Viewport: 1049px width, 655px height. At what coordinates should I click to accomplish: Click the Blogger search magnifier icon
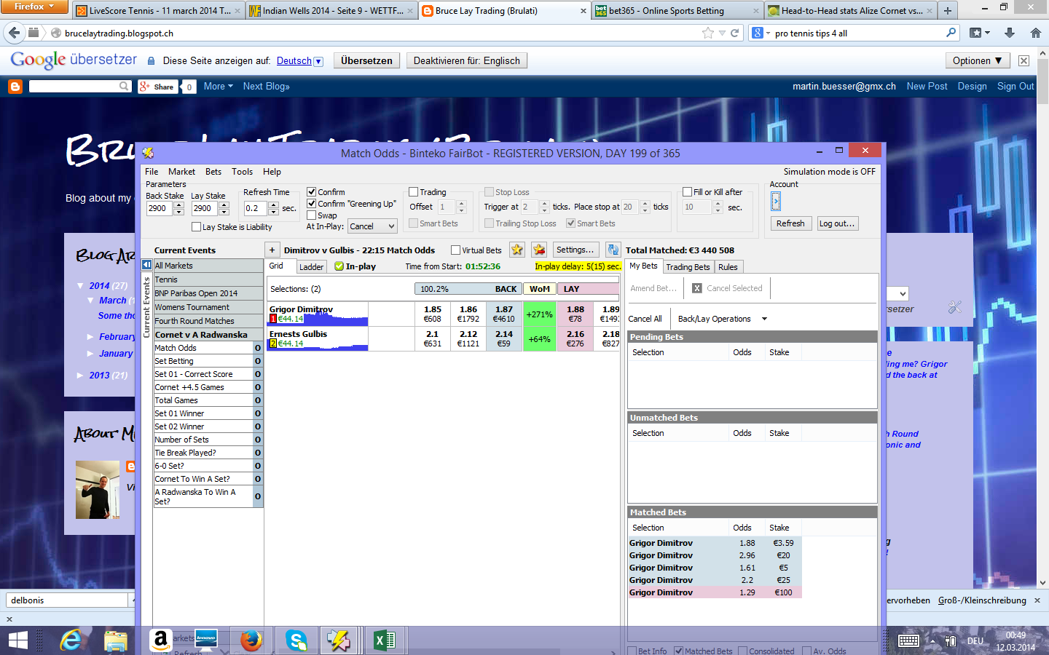[x=124, y=87]
